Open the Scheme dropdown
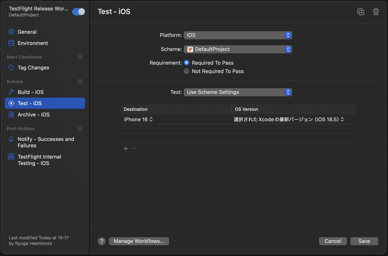This screenshot has height=256, width=388. pyautogui.click(x=238, y=49)
